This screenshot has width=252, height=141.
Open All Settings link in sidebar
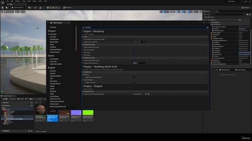point(53,27)
